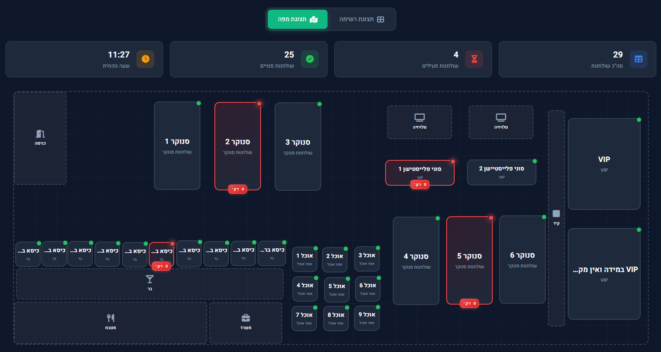Select the map view tab (תצוגת מפה)
This screenshot has width=661, height=352.
click(x=297, y=19)
